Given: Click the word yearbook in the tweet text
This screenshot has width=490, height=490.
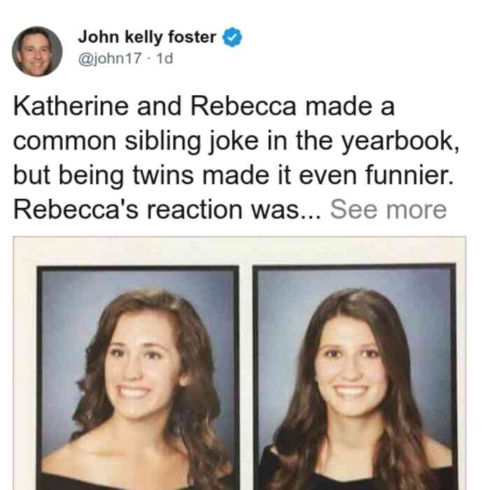Looking at the screenshot, I should pyautogui.click(x=400, y=142).
